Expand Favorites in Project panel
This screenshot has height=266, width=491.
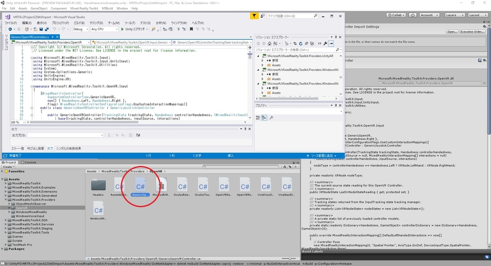coord(2,171)
